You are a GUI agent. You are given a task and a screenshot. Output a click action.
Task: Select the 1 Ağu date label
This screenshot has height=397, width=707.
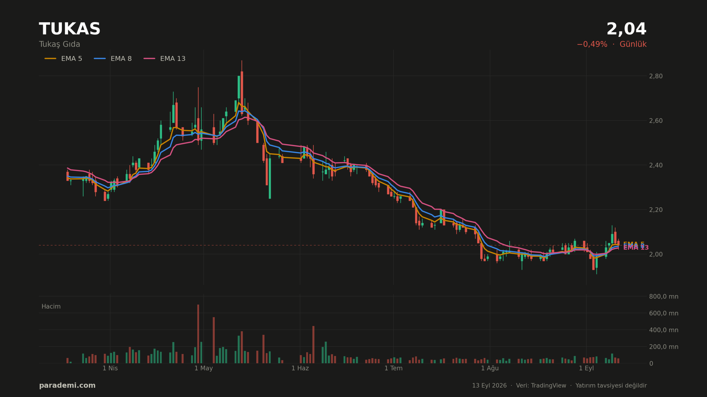tap(490, 368)
